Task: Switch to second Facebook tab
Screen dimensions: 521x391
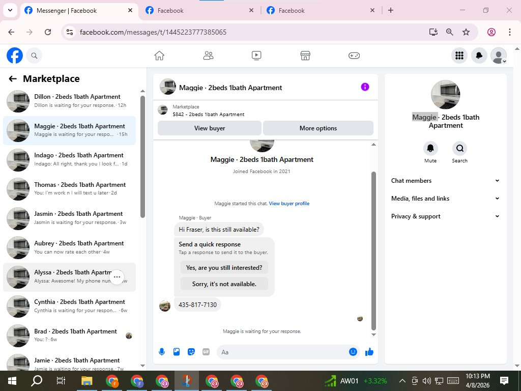Action: [199, 10]
